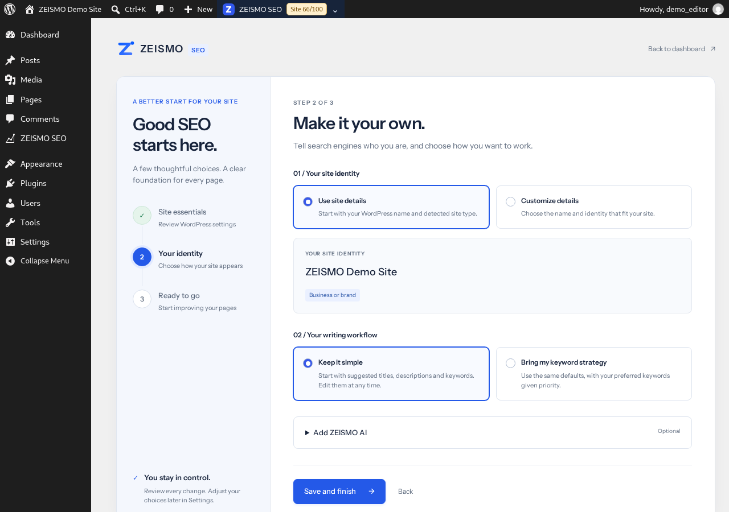Select the Keep it simple radio button
The height and width of the screenshot is (512, 729).
coord(308,363)
